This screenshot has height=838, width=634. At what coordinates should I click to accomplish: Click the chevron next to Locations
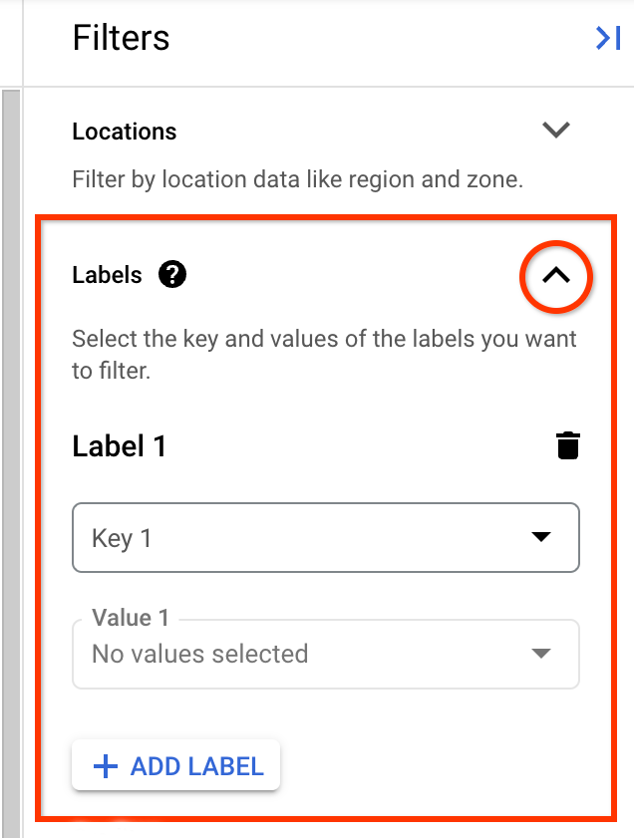(556, 130)
